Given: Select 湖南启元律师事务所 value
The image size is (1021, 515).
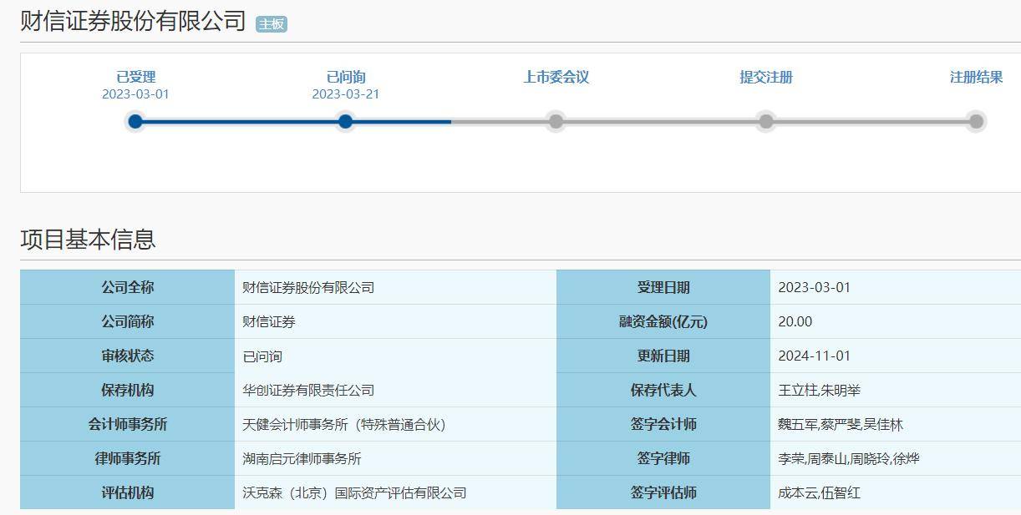Looking at the screenshot, I should (302, 458).
